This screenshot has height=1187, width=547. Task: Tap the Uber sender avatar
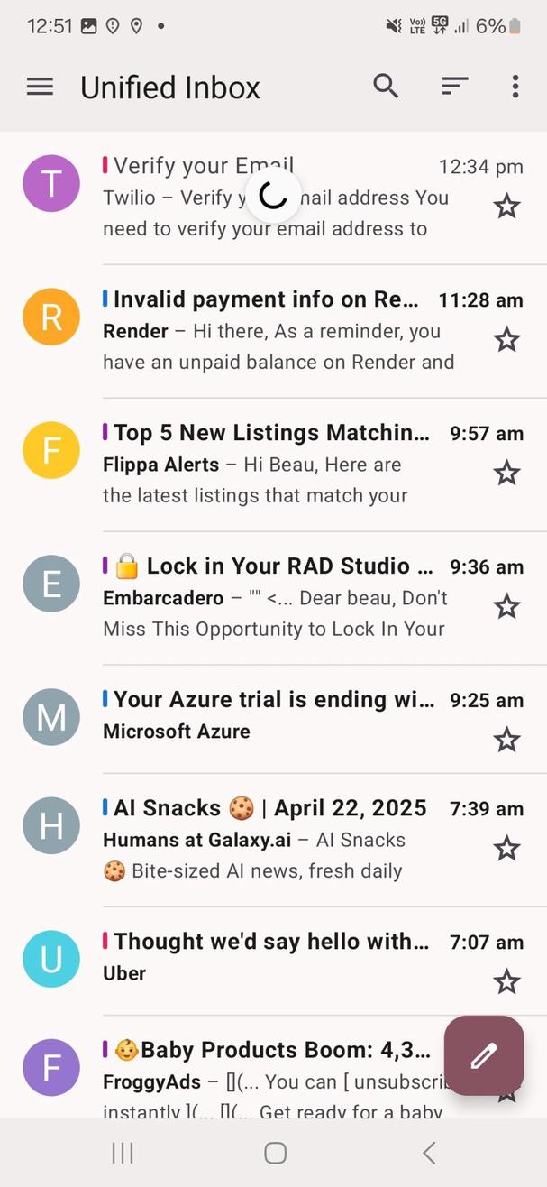pyautogui.click(x=51, y=959)
